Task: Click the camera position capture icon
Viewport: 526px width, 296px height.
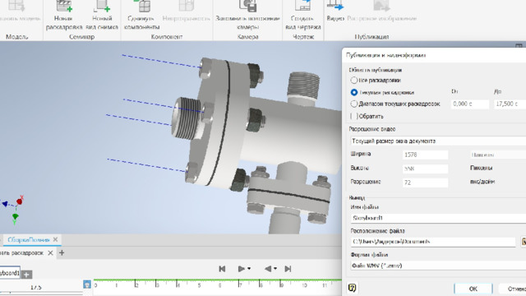Action: pos(248,6)
